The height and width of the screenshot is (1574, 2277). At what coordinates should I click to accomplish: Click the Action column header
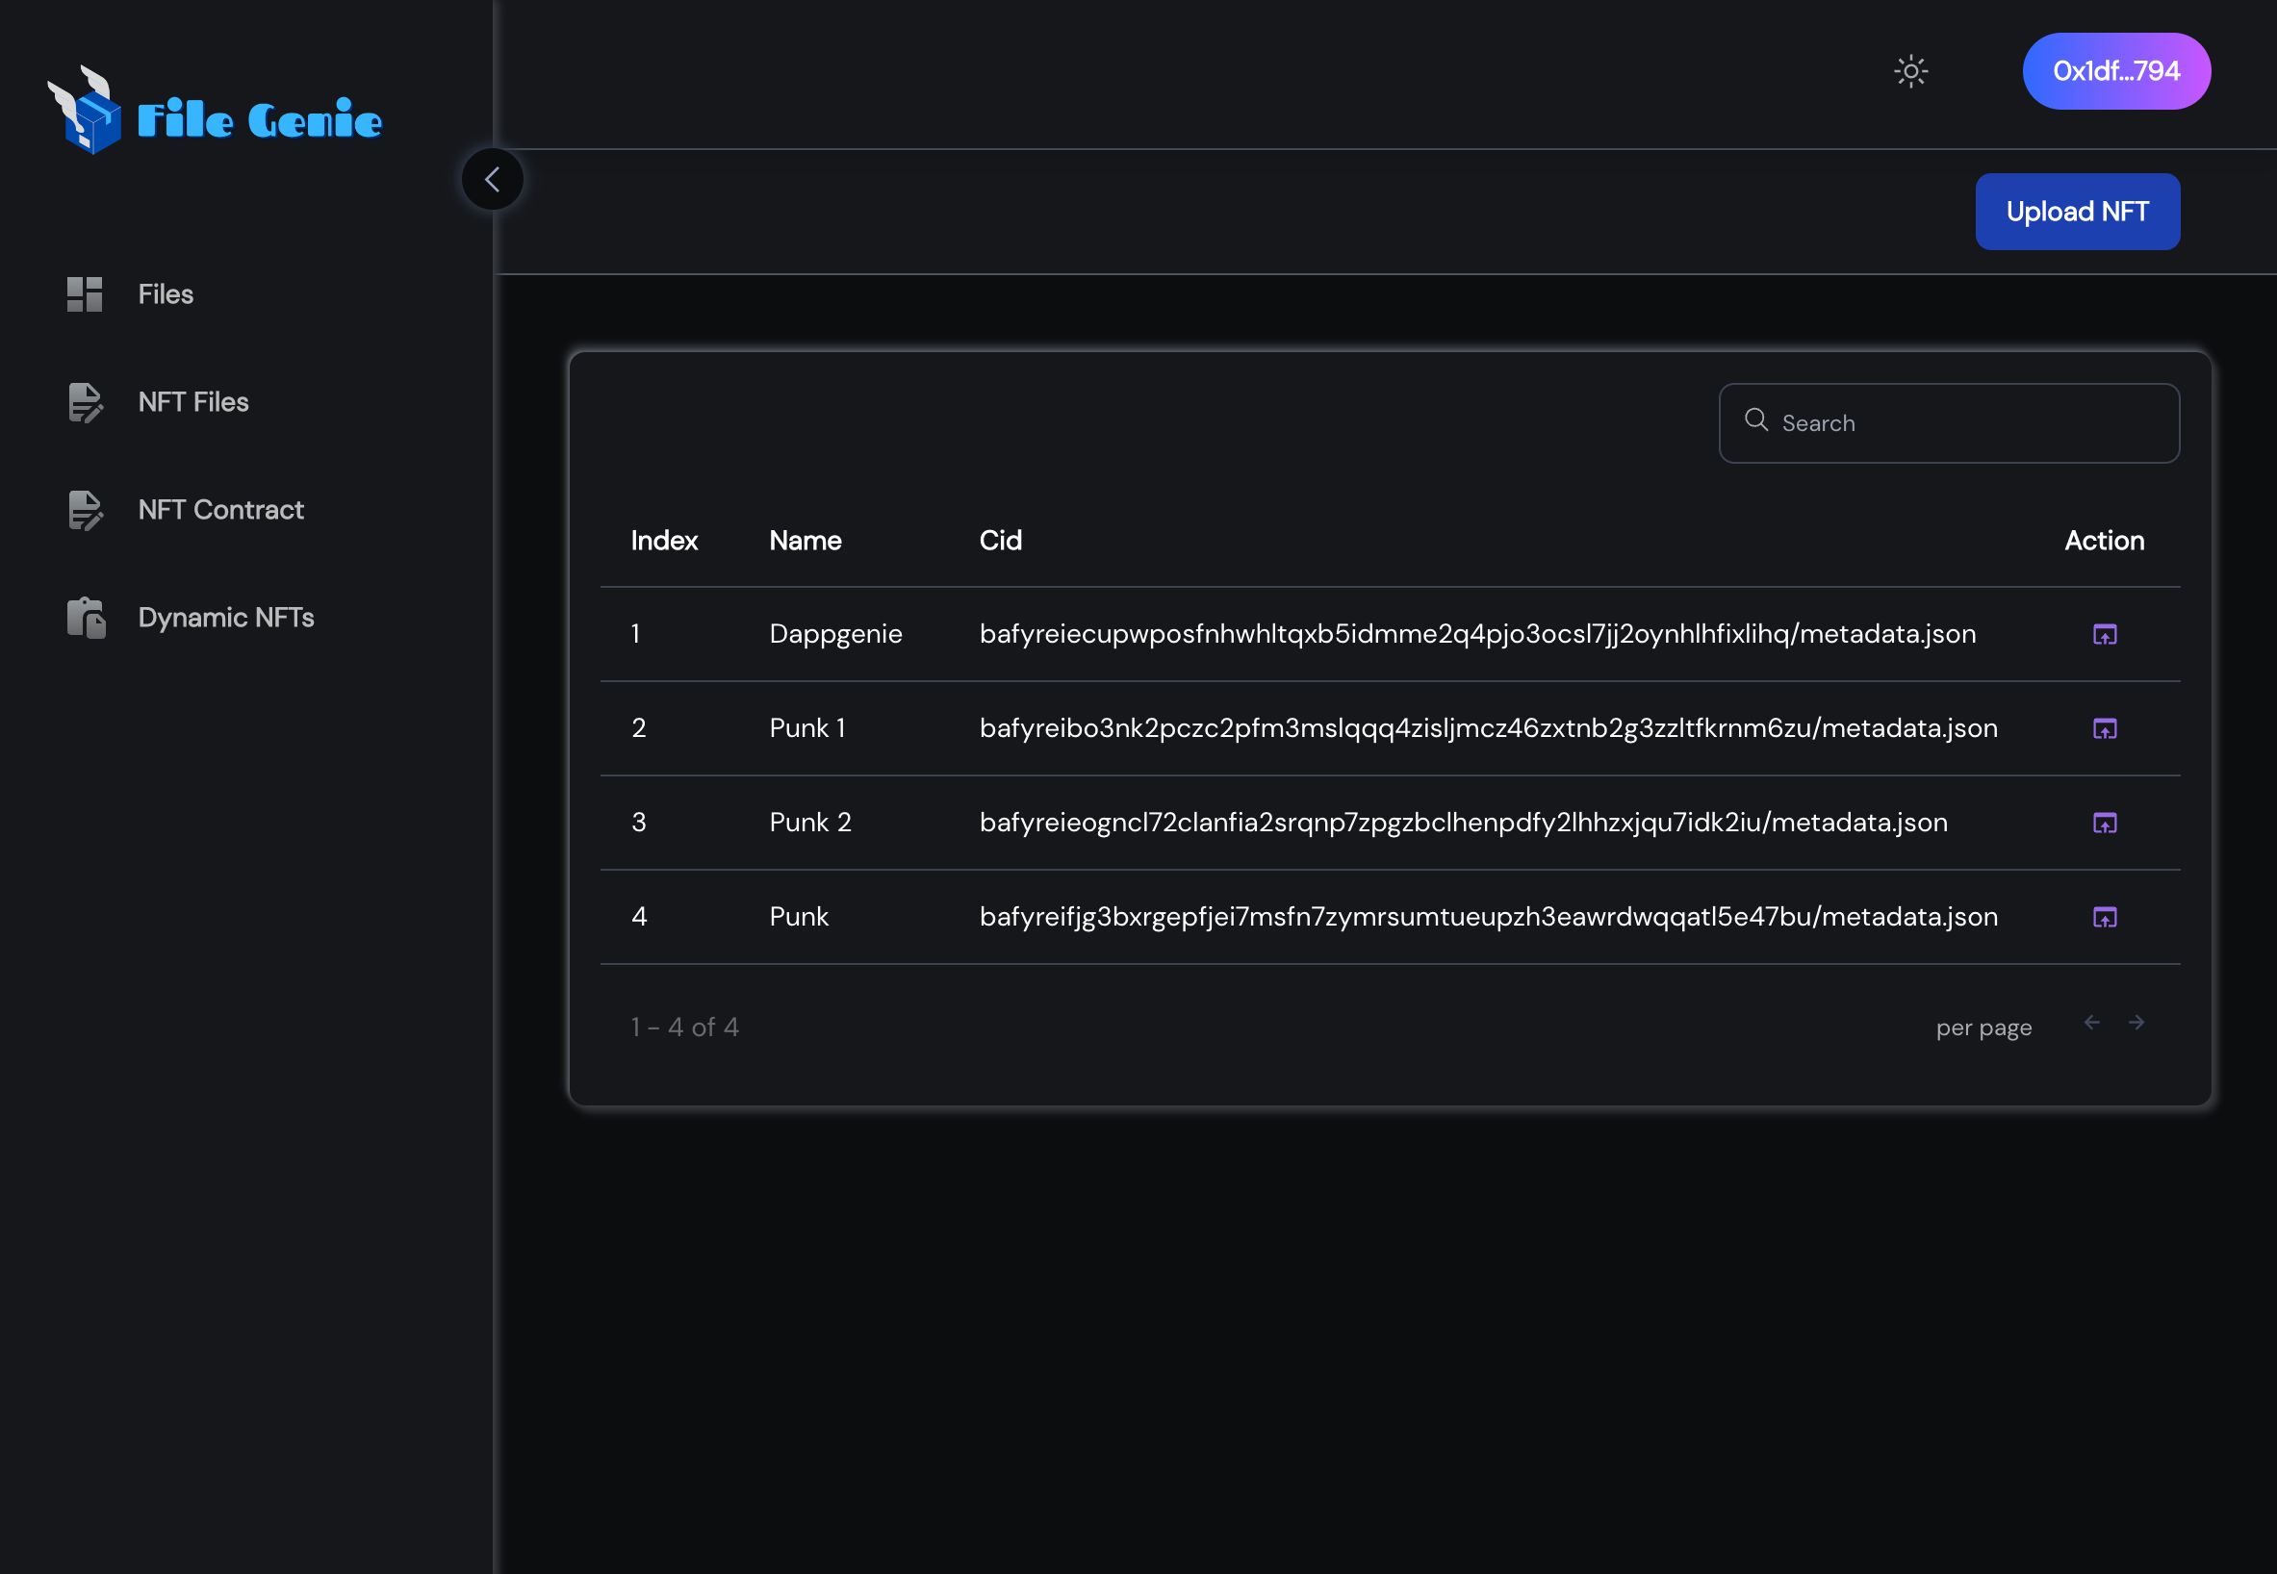[x=2105, y=541]
